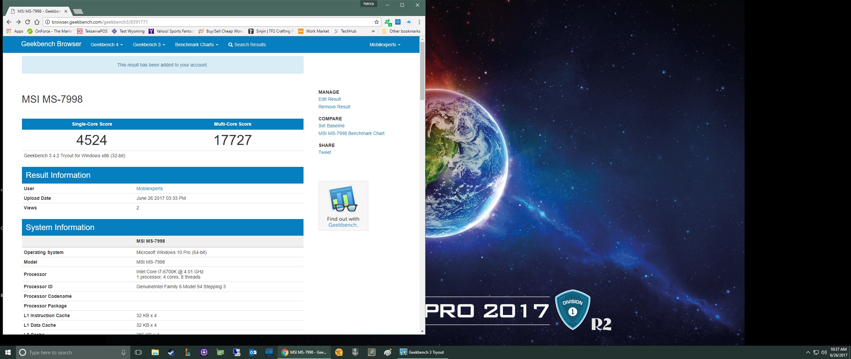Open the Other bookmarks folder
Image resolution: width=851 pixels, height=359 pixels.
click(x=401, y=31)
